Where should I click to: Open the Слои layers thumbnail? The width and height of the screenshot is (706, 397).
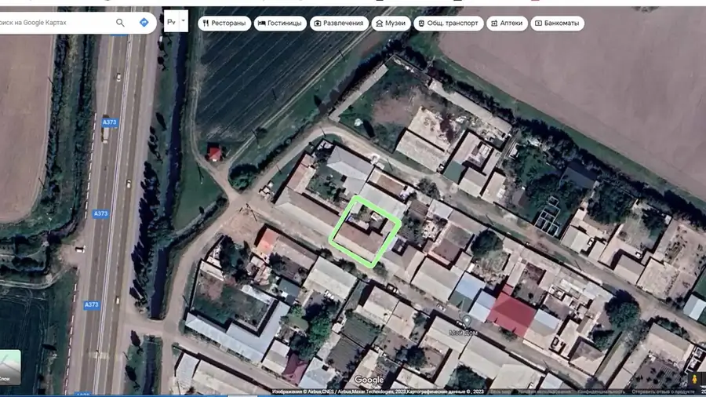[9, 367]
